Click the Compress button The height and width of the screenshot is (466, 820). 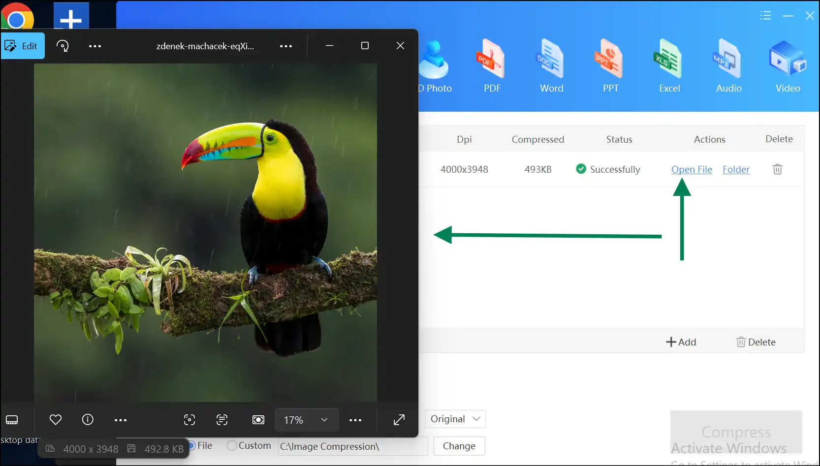pos(736,432)
